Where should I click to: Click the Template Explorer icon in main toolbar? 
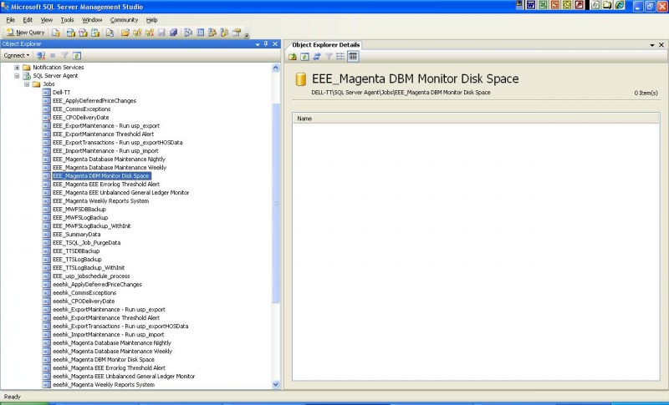(224, 33)
